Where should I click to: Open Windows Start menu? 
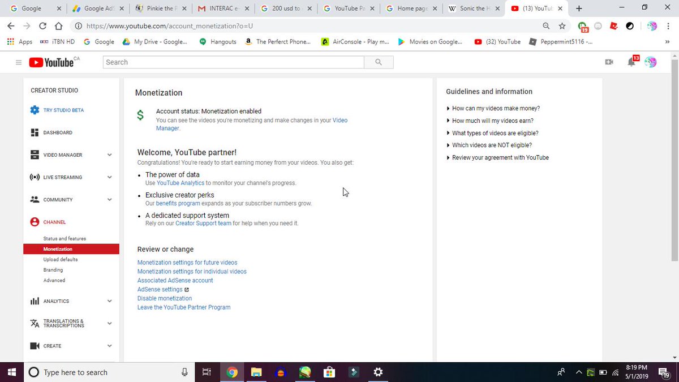click(11, 372)
